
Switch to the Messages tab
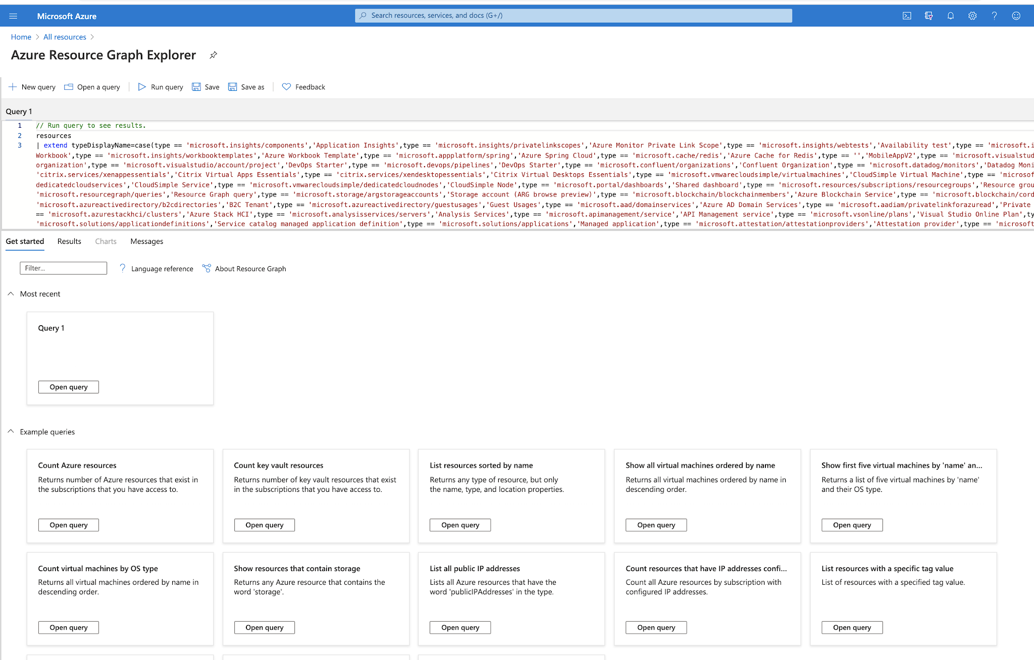point(146,241)
